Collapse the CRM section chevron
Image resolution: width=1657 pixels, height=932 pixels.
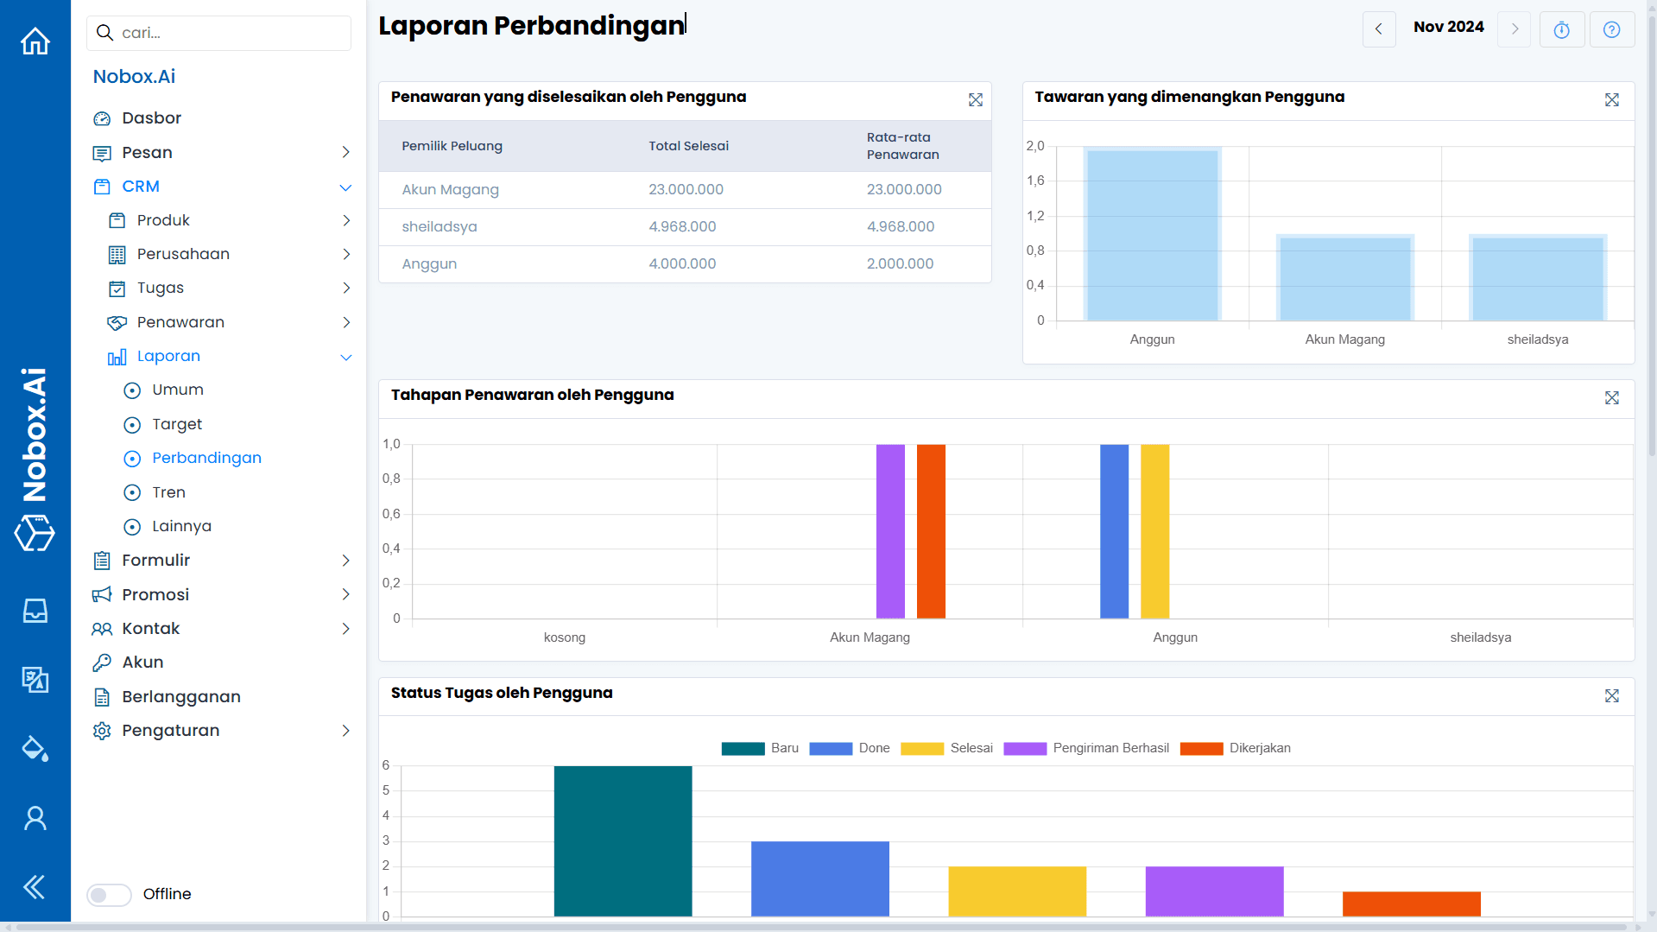pyautogui.click(x=345, y=187)
